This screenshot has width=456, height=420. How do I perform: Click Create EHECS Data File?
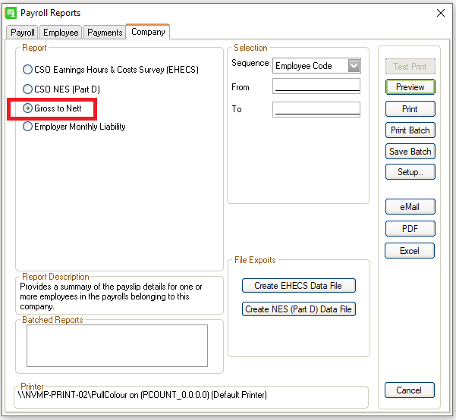click(299, 286)
